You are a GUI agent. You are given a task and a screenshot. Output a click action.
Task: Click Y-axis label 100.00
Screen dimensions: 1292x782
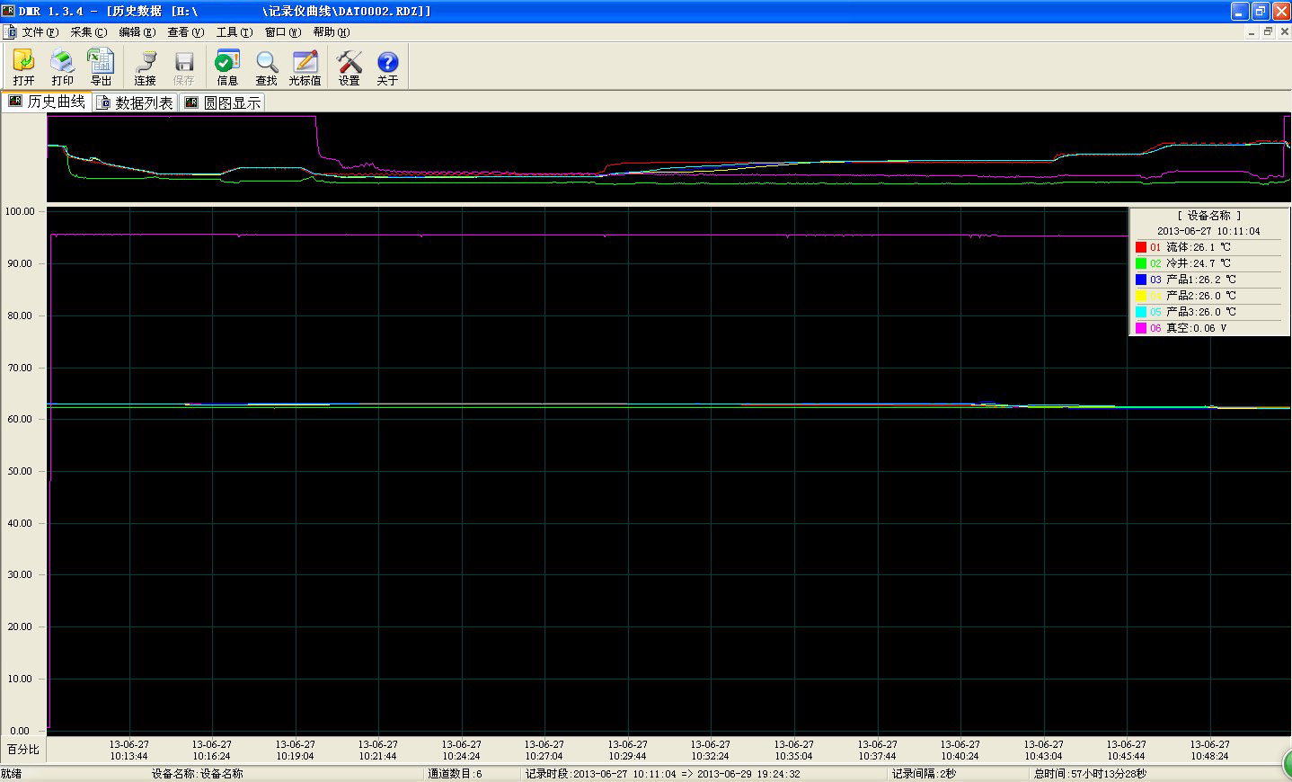point(20,212)
